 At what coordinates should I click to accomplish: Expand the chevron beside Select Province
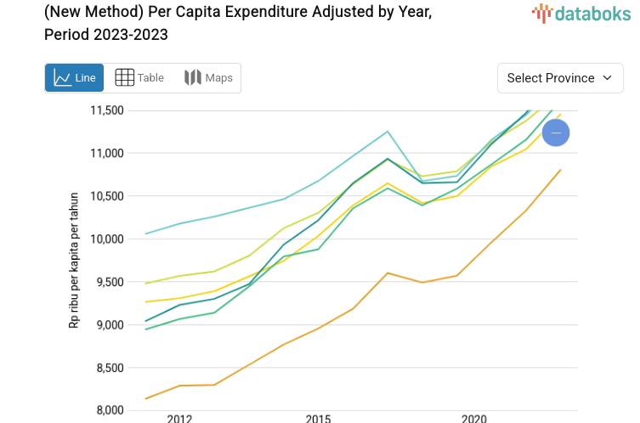click(x=607, y=78)
